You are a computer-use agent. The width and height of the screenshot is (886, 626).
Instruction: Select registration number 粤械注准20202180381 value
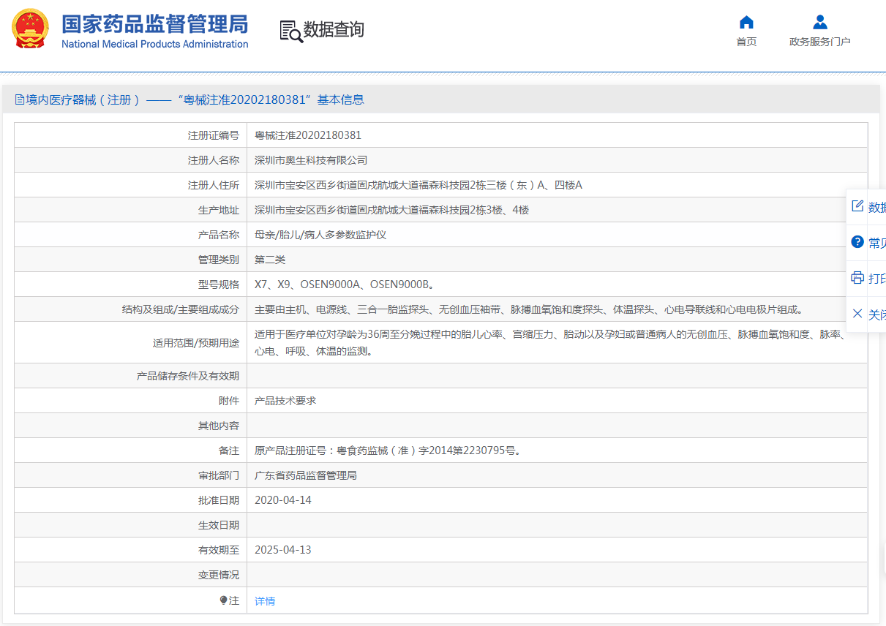coord(308,135)
